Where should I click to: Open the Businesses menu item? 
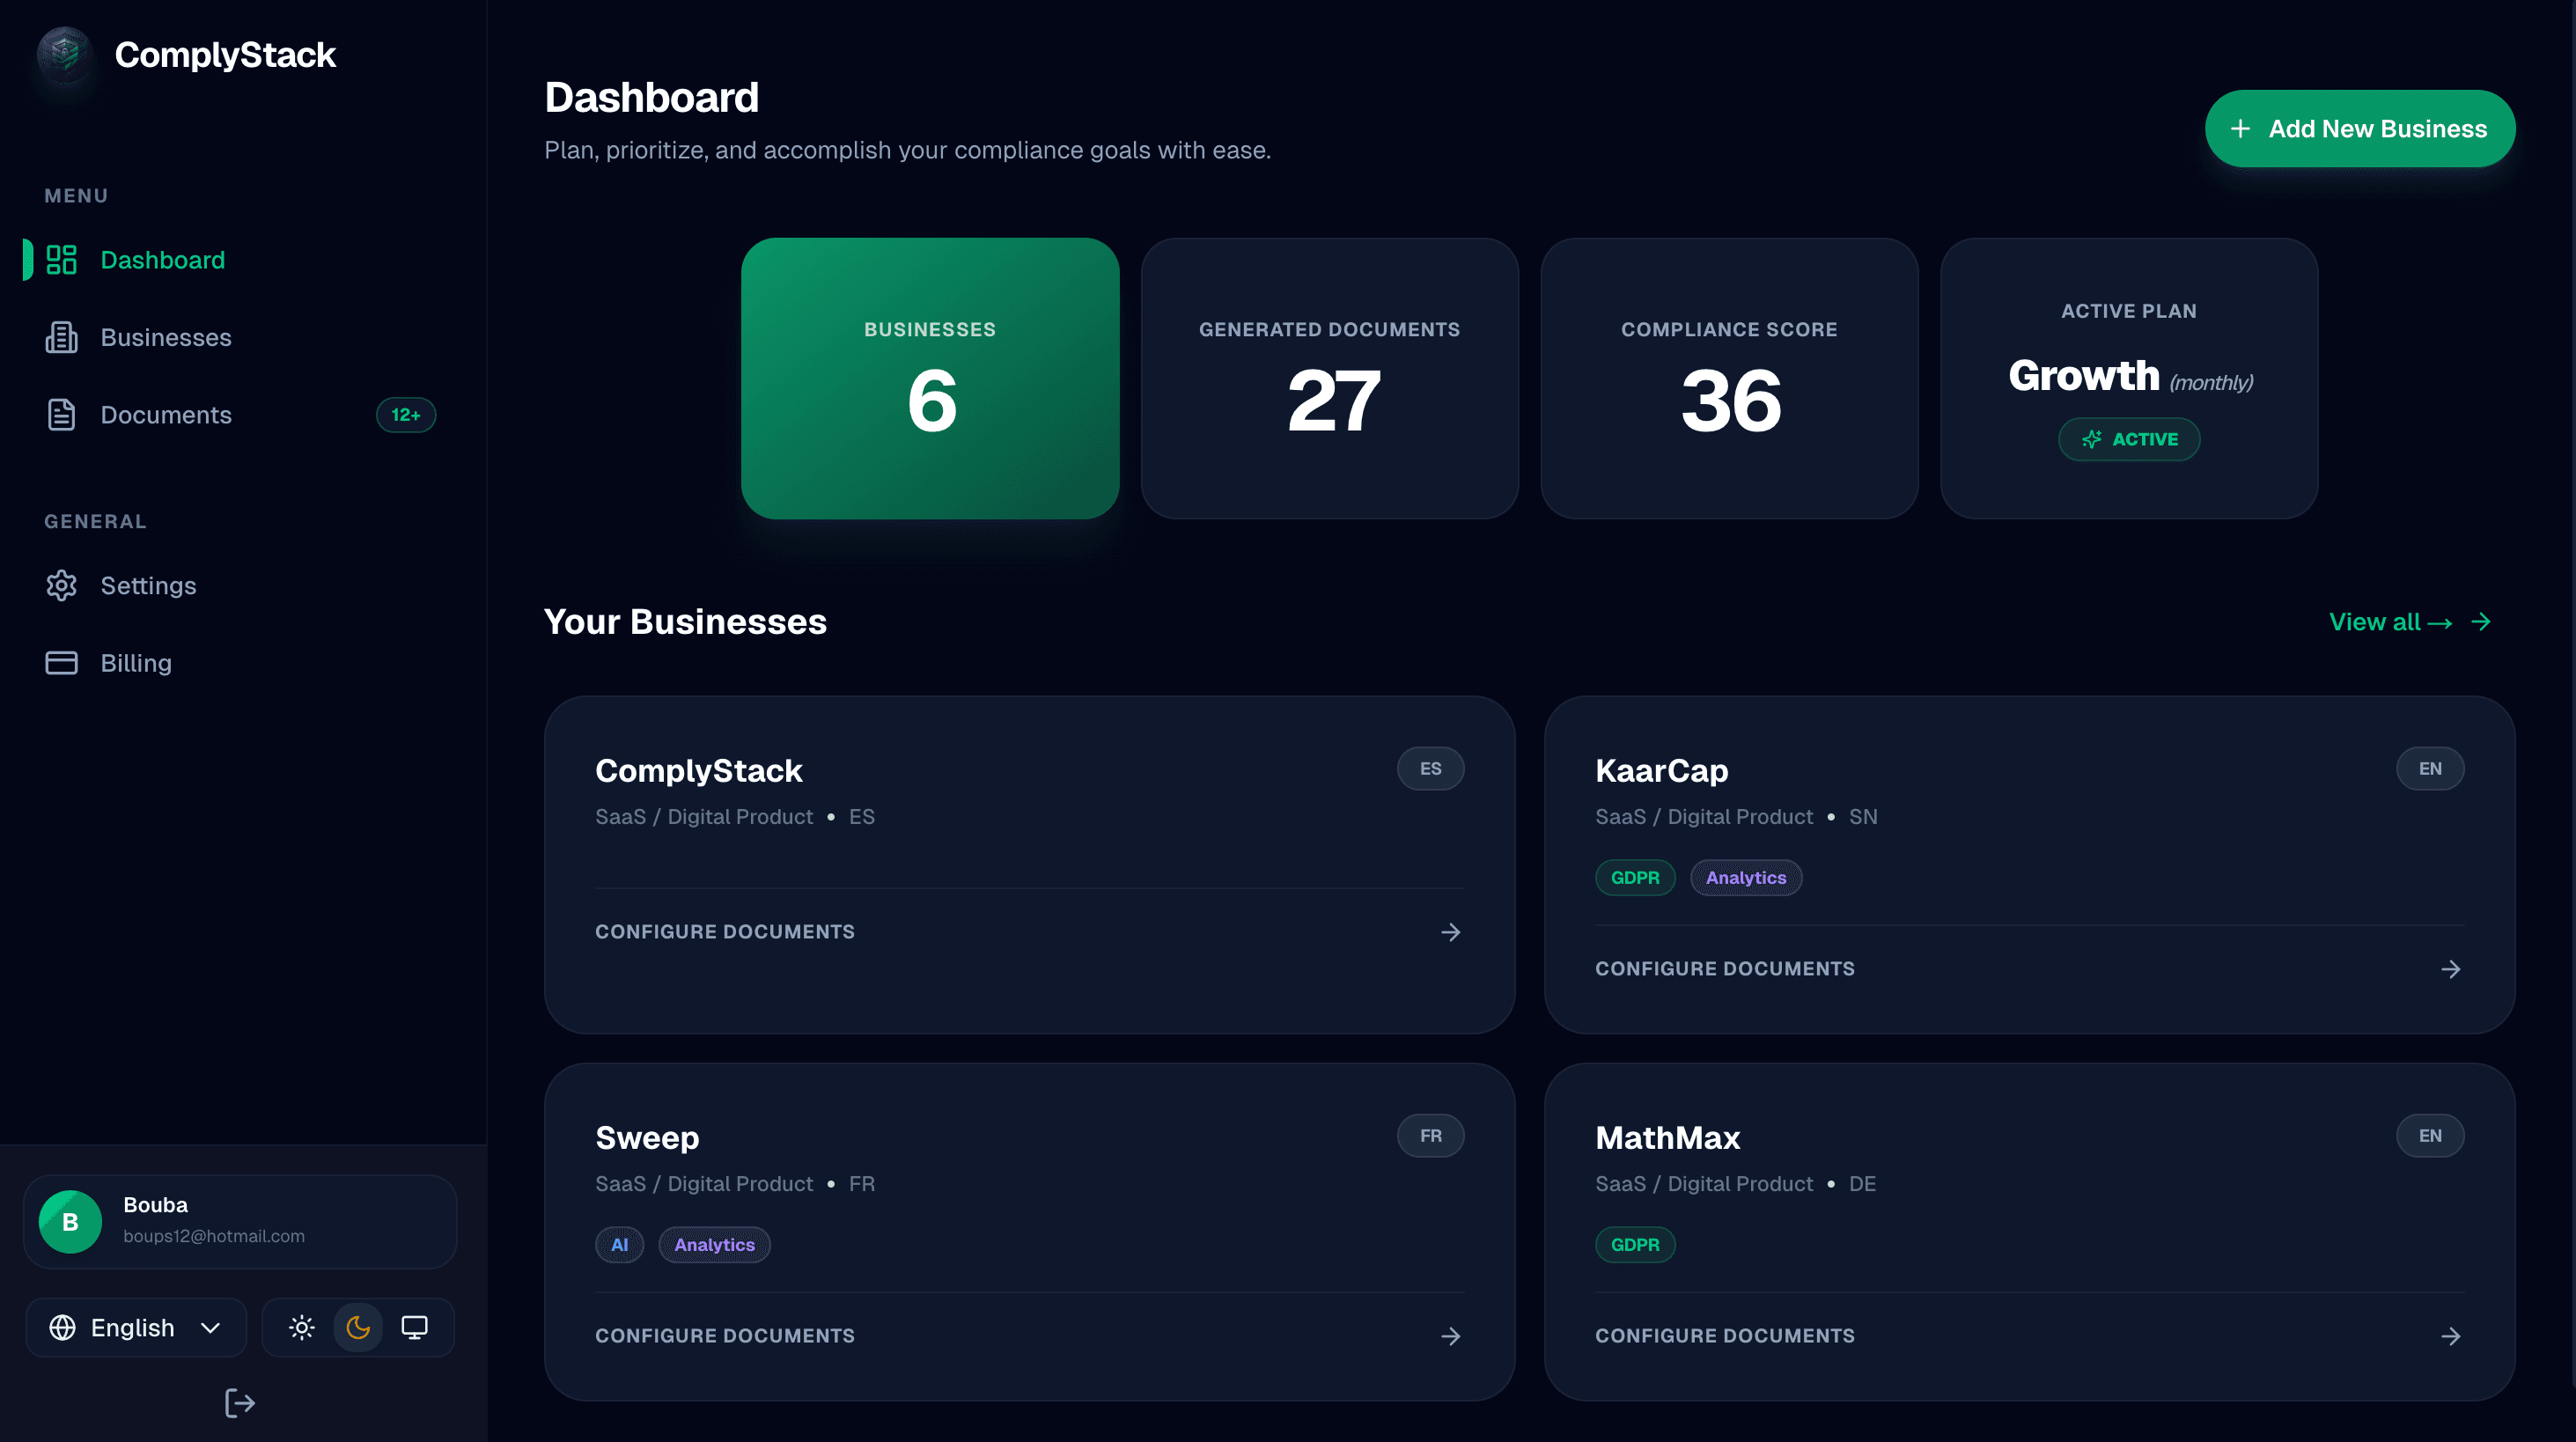tap(166, 337)
